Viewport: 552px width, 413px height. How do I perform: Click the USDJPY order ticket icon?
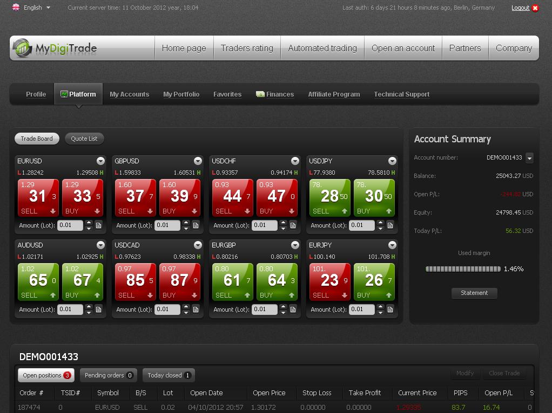pos(390,225)
